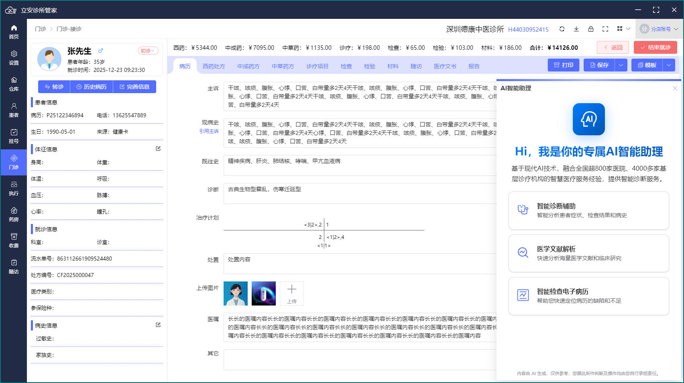The width and height of the screenshot is (684, 383).
Task: Click the 处置 input field
Action: 360,264
